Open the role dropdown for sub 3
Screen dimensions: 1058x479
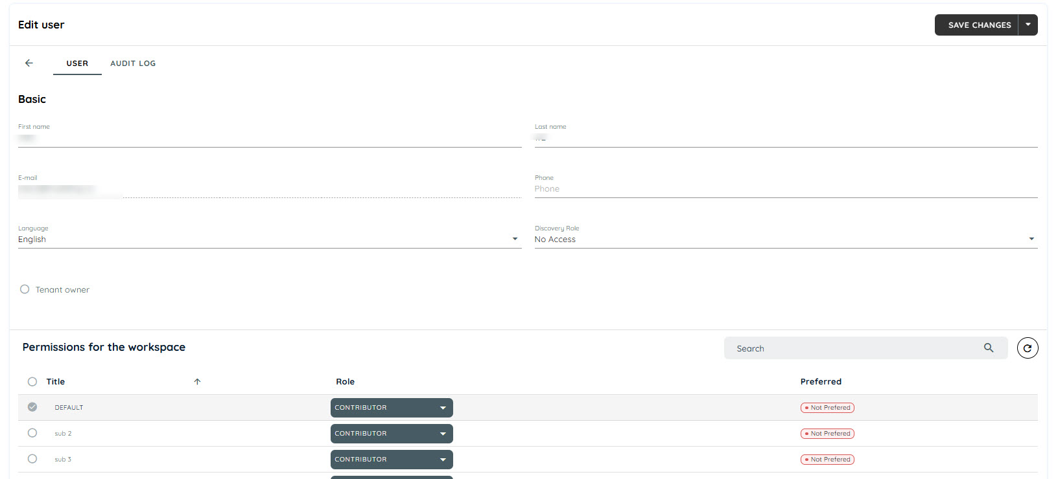point(392,460)
